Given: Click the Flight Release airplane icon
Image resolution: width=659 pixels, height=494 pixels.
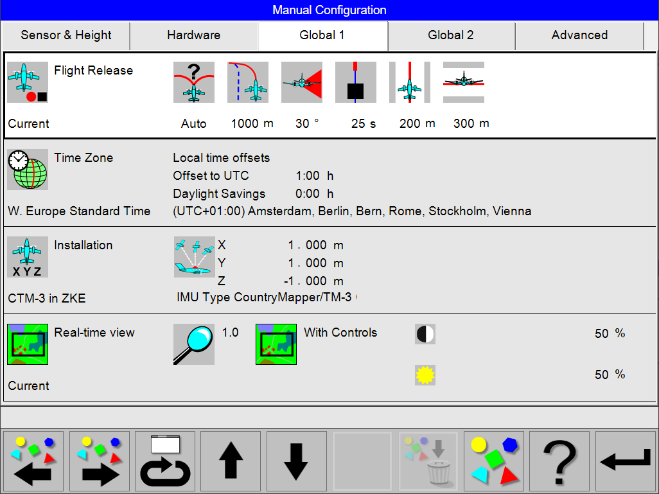Looking at the screenshot, I should click(x=28, y=82).
